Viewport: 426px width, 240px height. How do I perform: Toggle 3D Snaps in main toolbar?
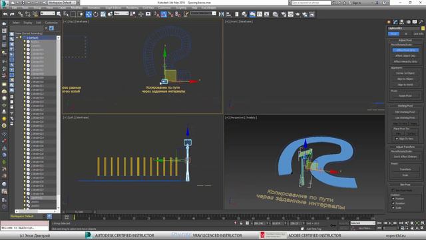[x=156, y=14]
